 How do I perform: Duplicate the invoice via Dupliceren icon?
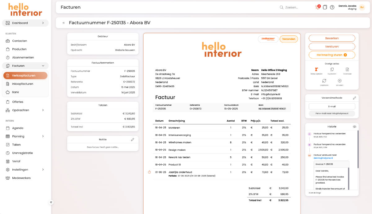pos(332,69)
